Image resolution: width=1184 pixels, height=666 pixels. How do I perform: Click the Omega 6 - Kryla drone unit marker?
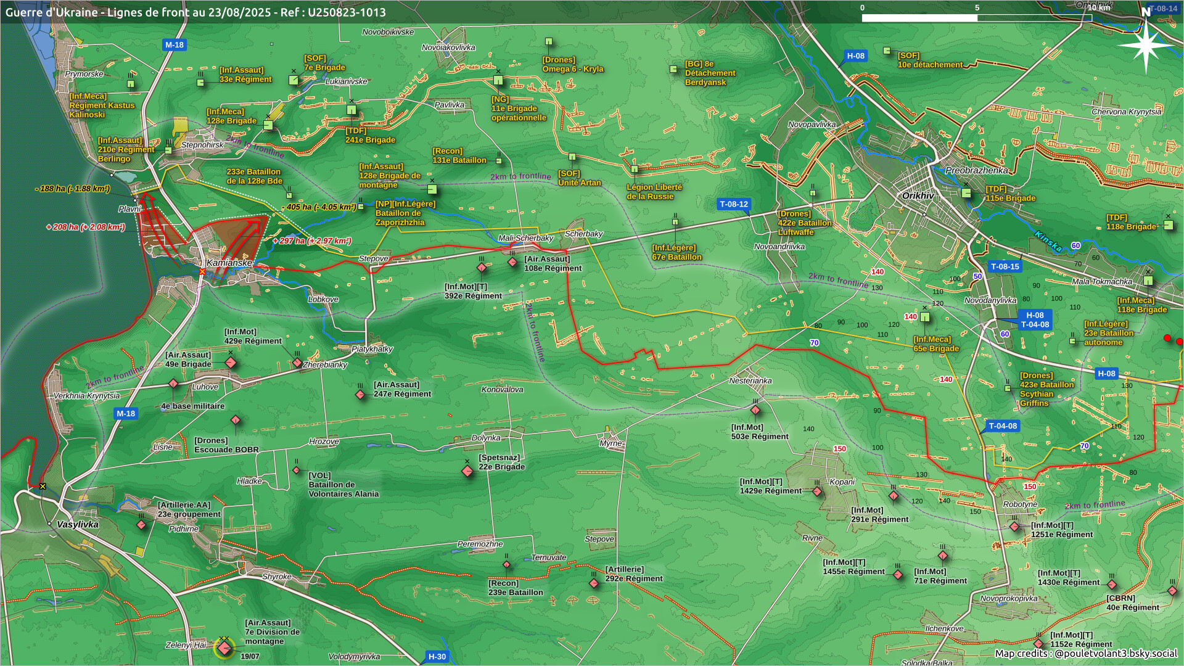[x=548, y=42]
